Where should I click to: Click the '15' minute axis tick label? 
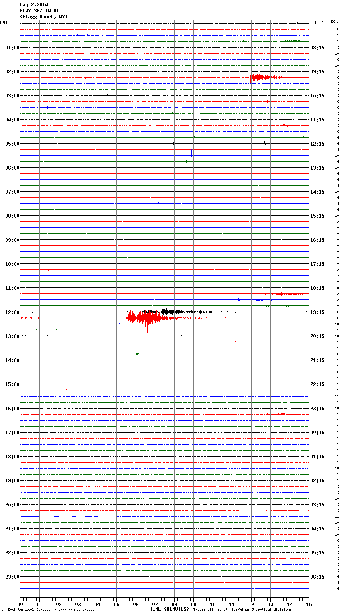(309, 605)
